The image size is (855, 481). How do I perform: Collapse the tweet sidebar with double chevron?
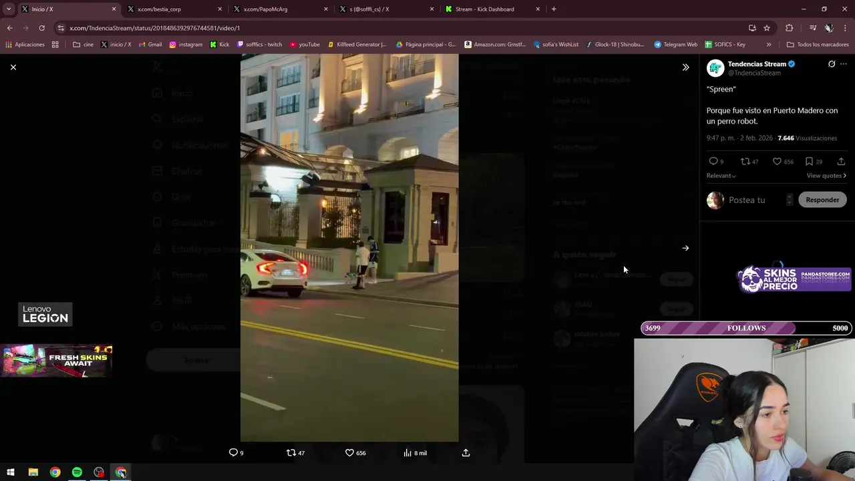[x=685, y=67]
